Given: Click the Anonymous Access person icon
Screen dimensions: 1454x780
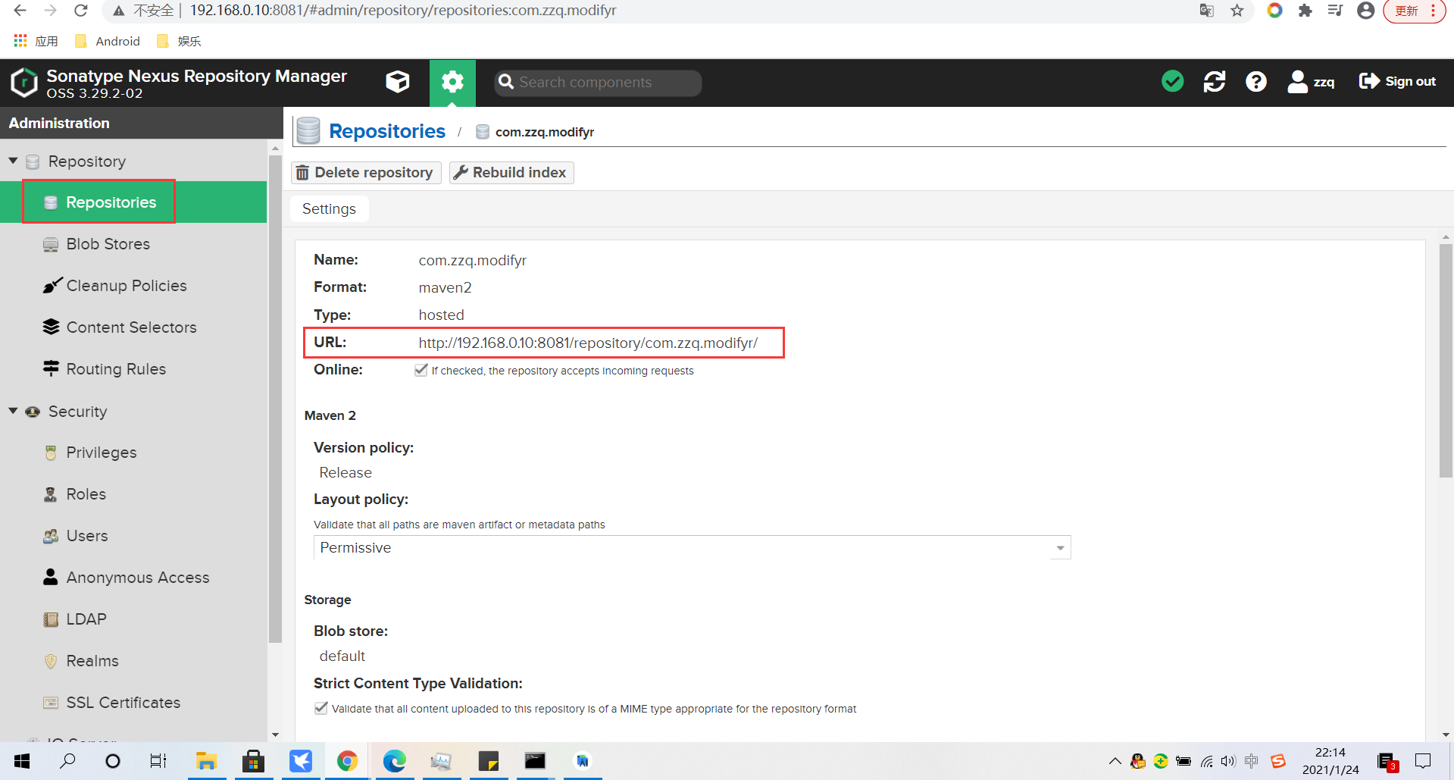Looking at the screenshot, I should click(51, 577).
